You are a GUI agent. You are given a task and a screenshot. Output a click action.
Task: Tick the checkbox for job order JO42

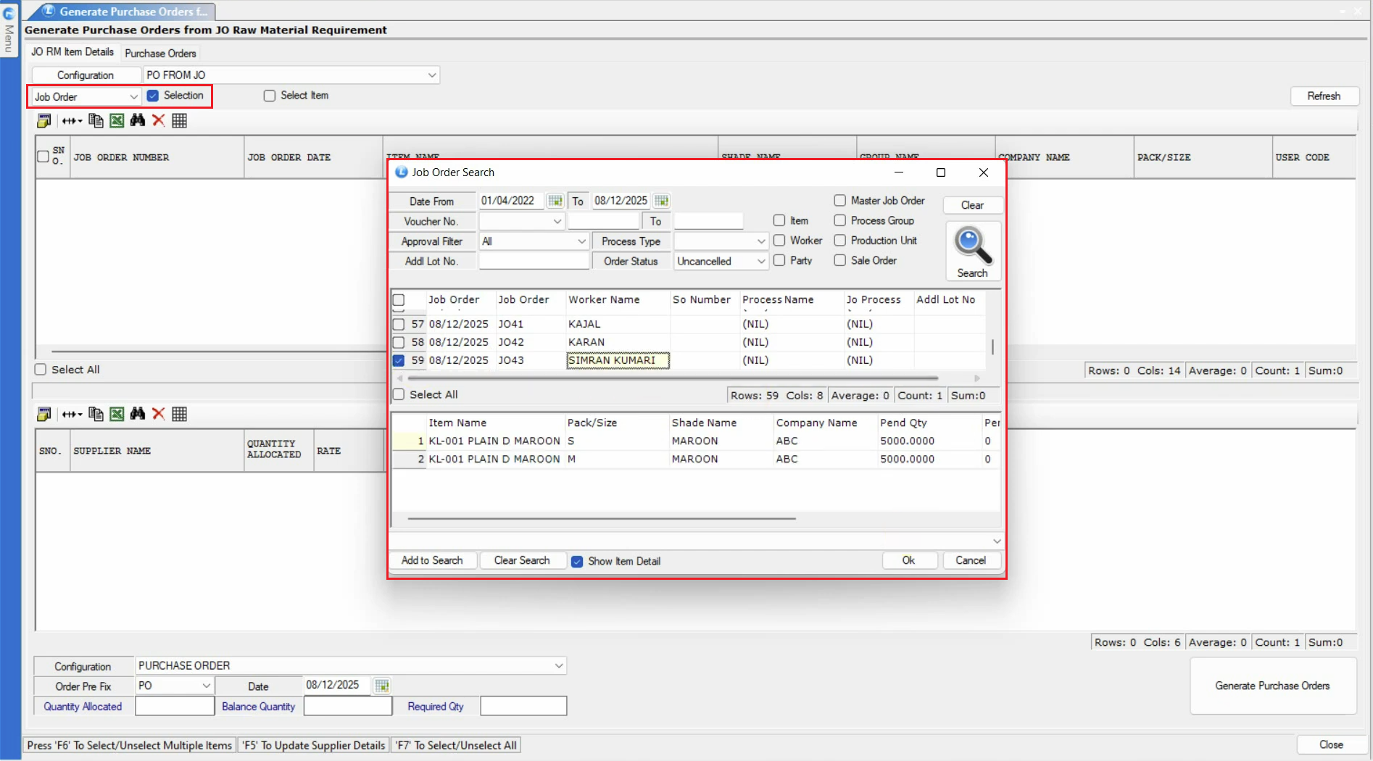pyautogui.click(x=399, y=342)
